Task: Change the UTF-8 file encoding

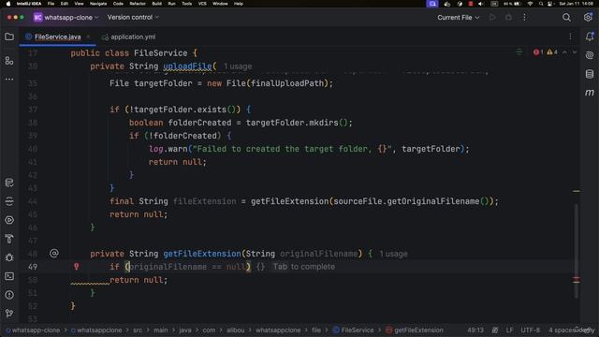Action: click(531, 330)
